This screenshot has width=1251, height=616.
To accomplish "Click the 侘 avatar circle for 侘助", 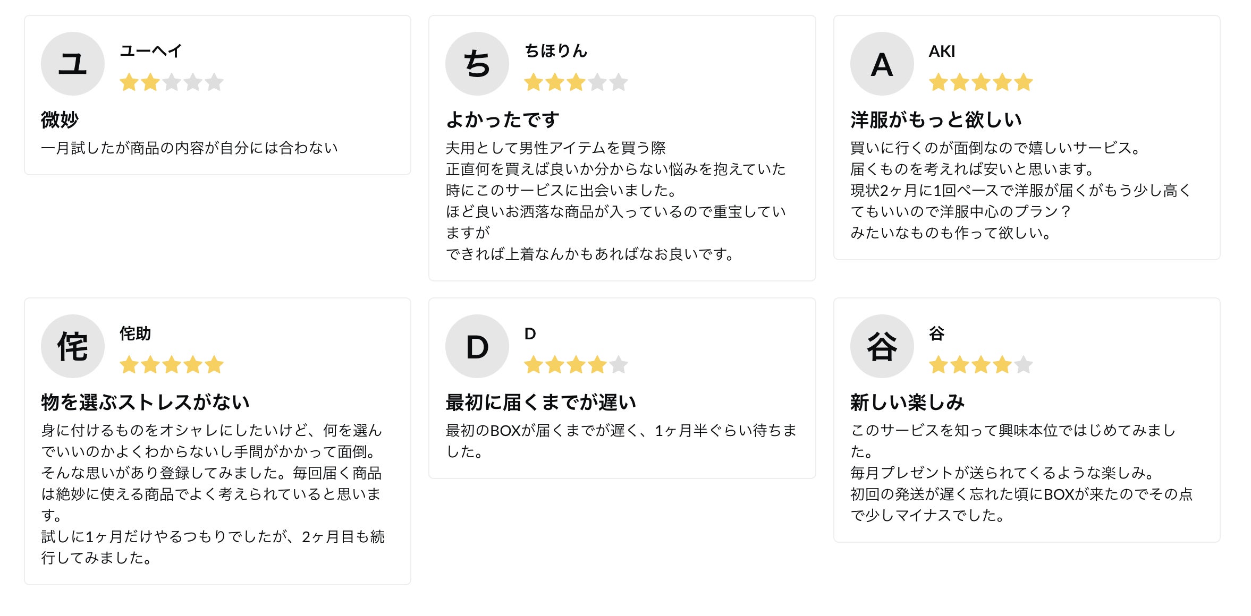I will [73, 346].
